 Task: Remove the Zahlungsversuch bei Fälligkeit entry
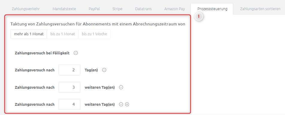tap(76, 53)
